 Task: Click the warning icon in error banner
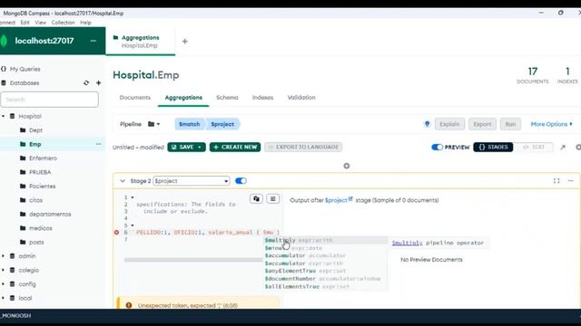click(129, 305)
